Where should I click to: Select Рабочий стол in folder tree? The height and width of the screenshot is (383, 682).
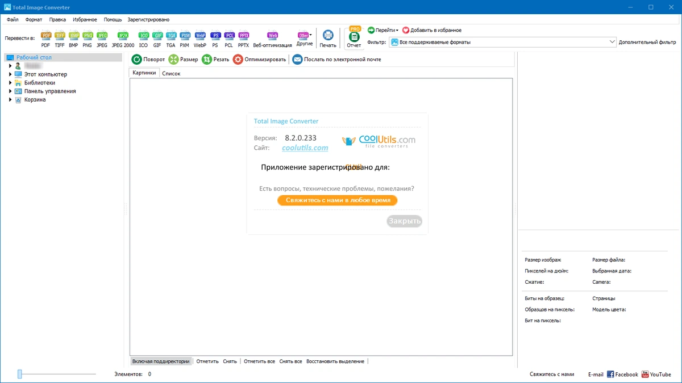point(63,57)
